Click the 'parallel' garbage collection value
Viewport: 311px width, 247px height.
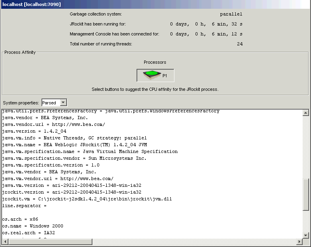[x=231, y=14]
